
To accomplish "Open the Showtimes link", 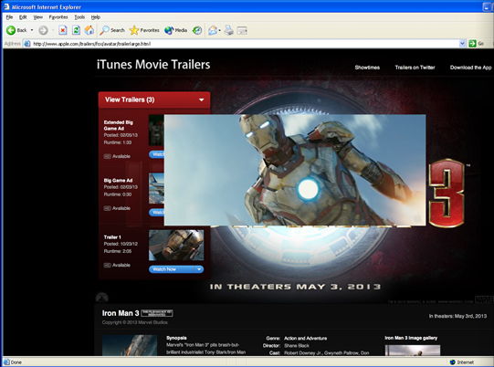I will [x=367, y=67].
